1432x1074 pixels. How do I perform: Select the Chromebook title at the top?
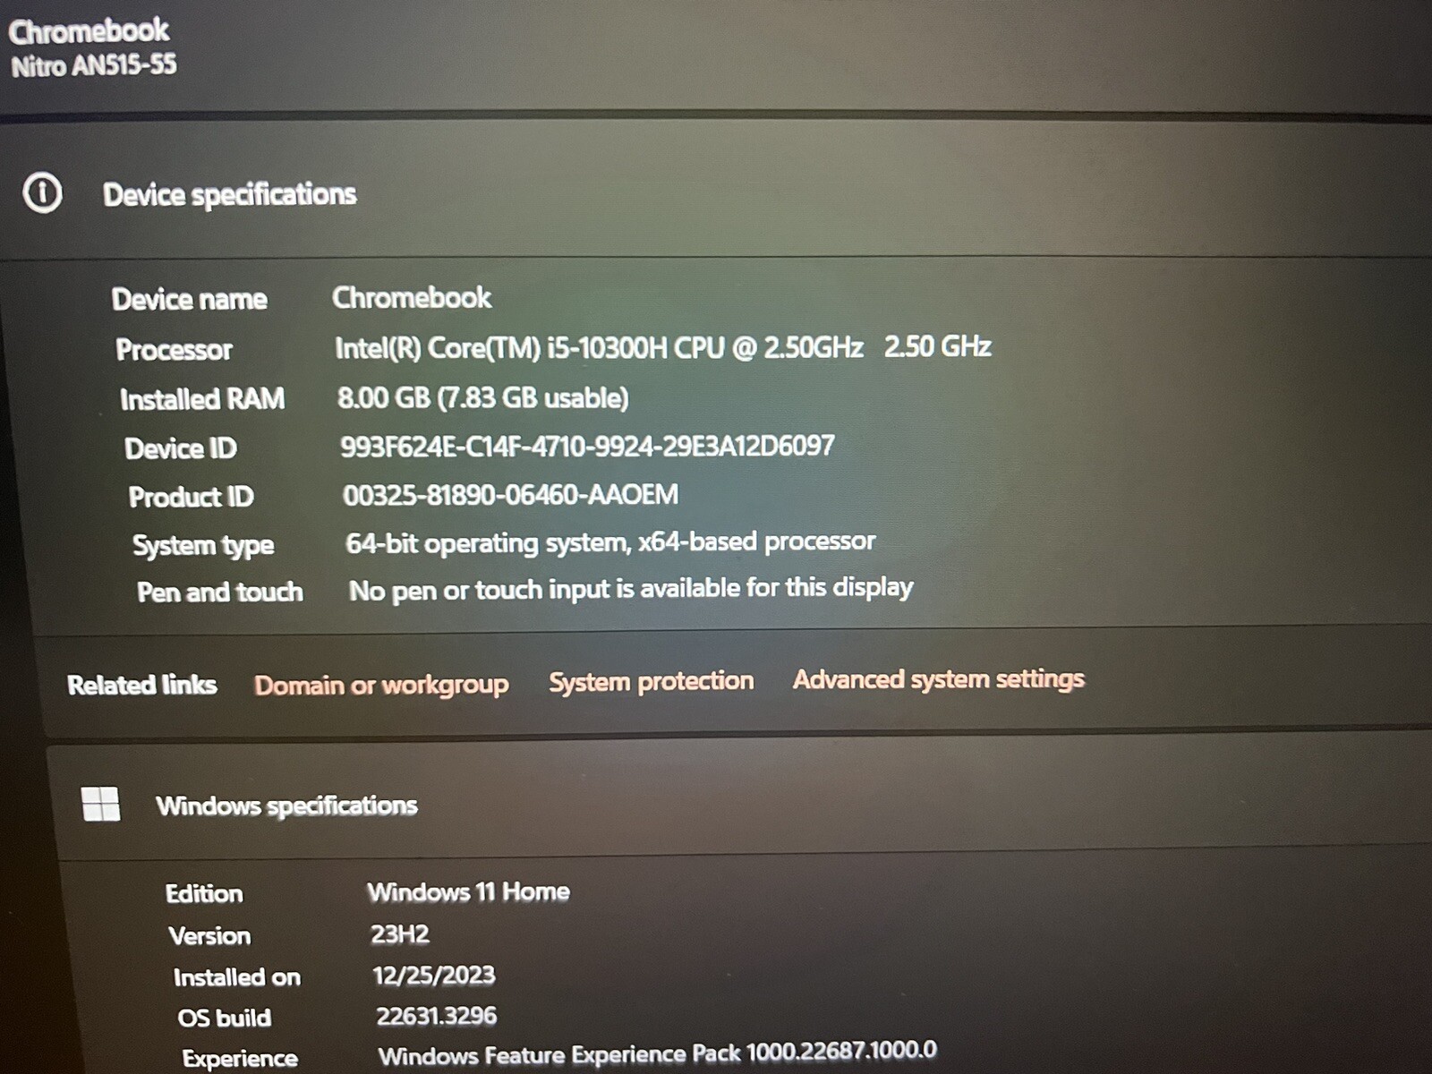(x=89, y=30)
